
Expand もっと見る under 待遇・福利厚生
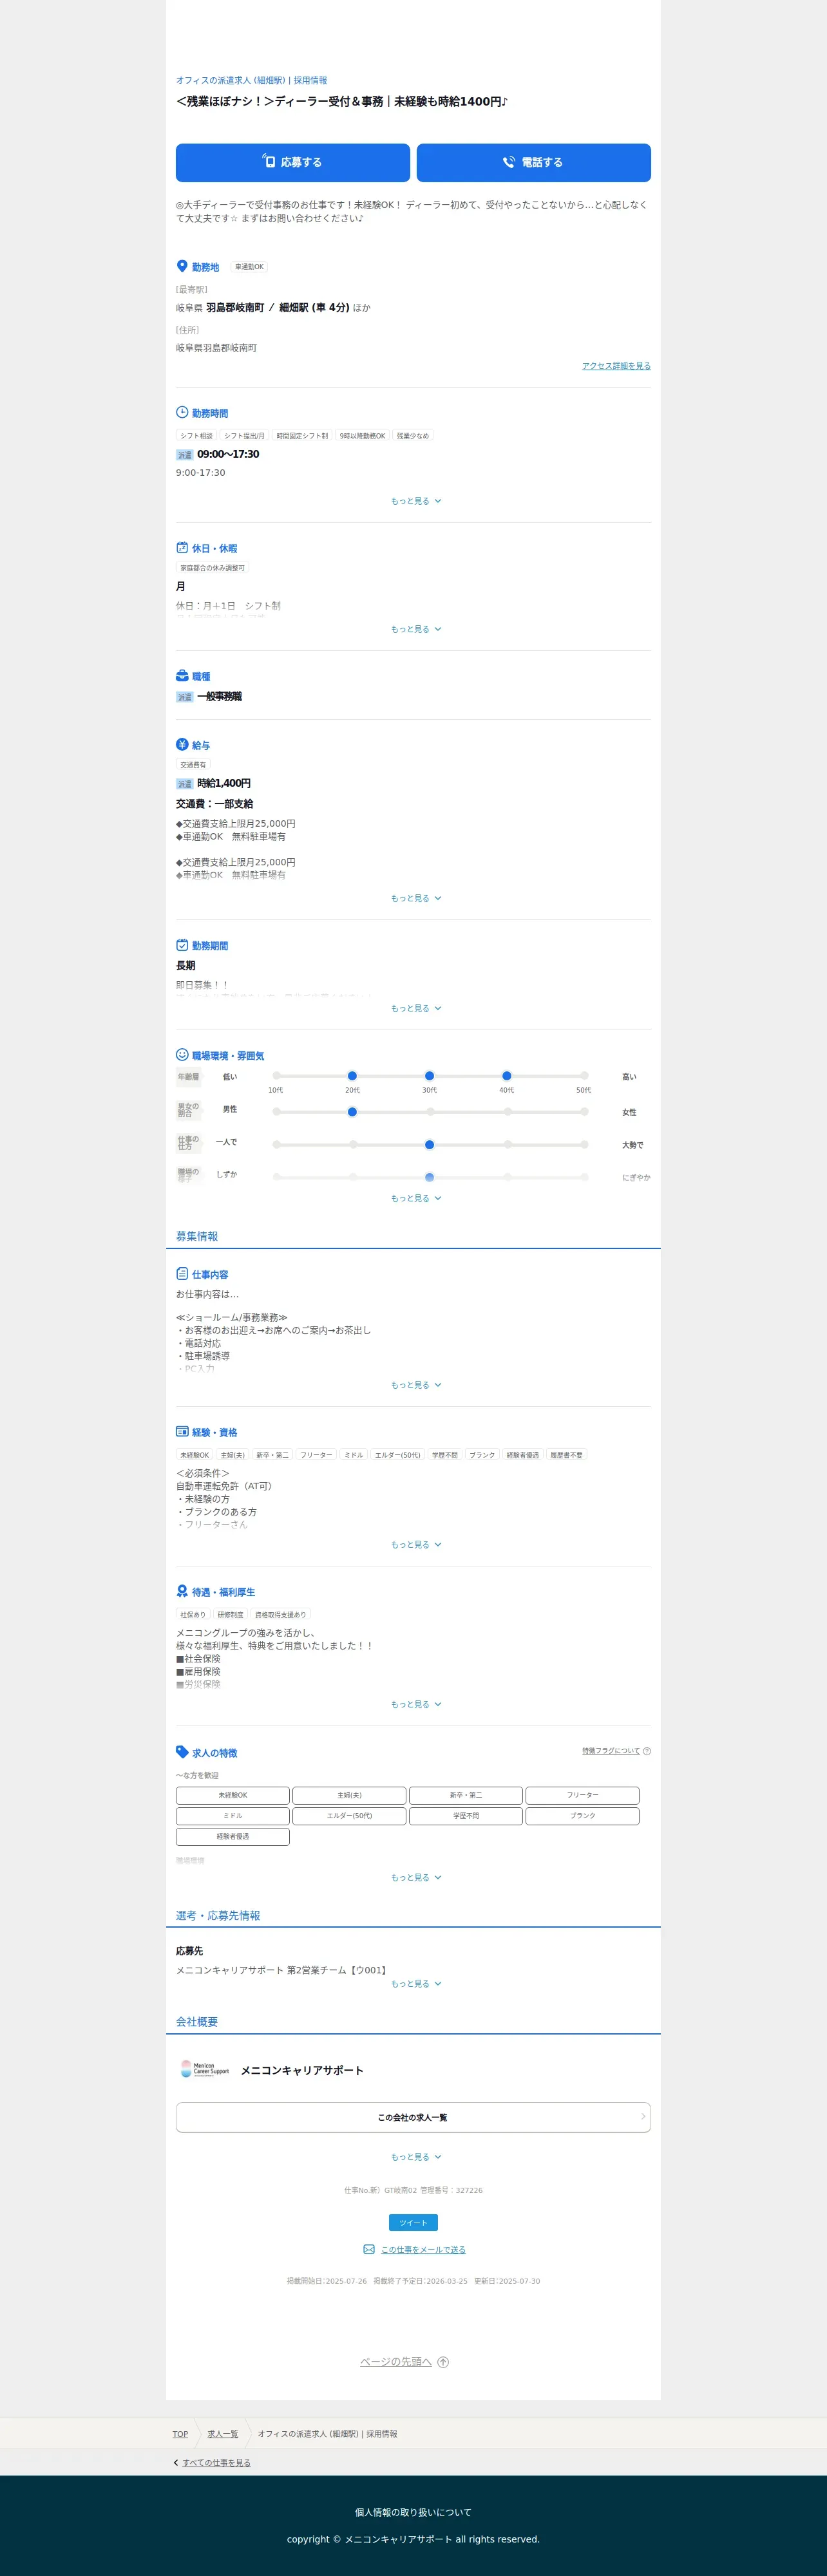pos(416,1704)
